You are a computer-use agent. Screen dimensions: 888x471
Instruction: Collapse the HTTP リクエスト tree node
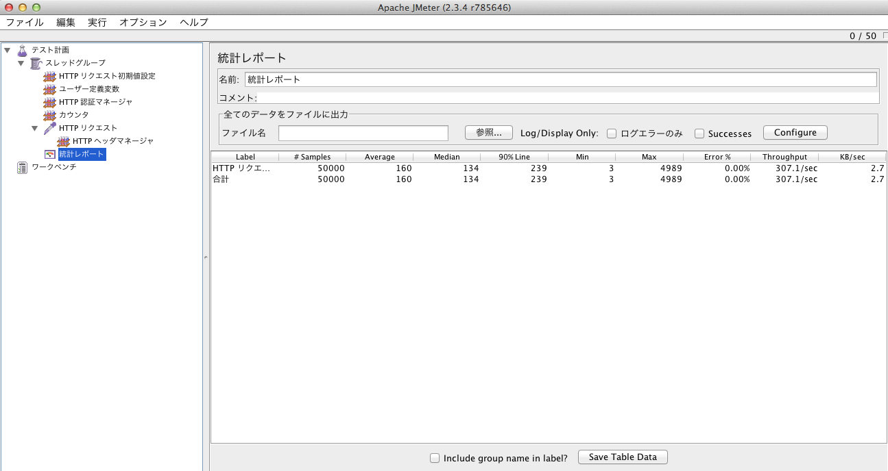coord(35,128)
